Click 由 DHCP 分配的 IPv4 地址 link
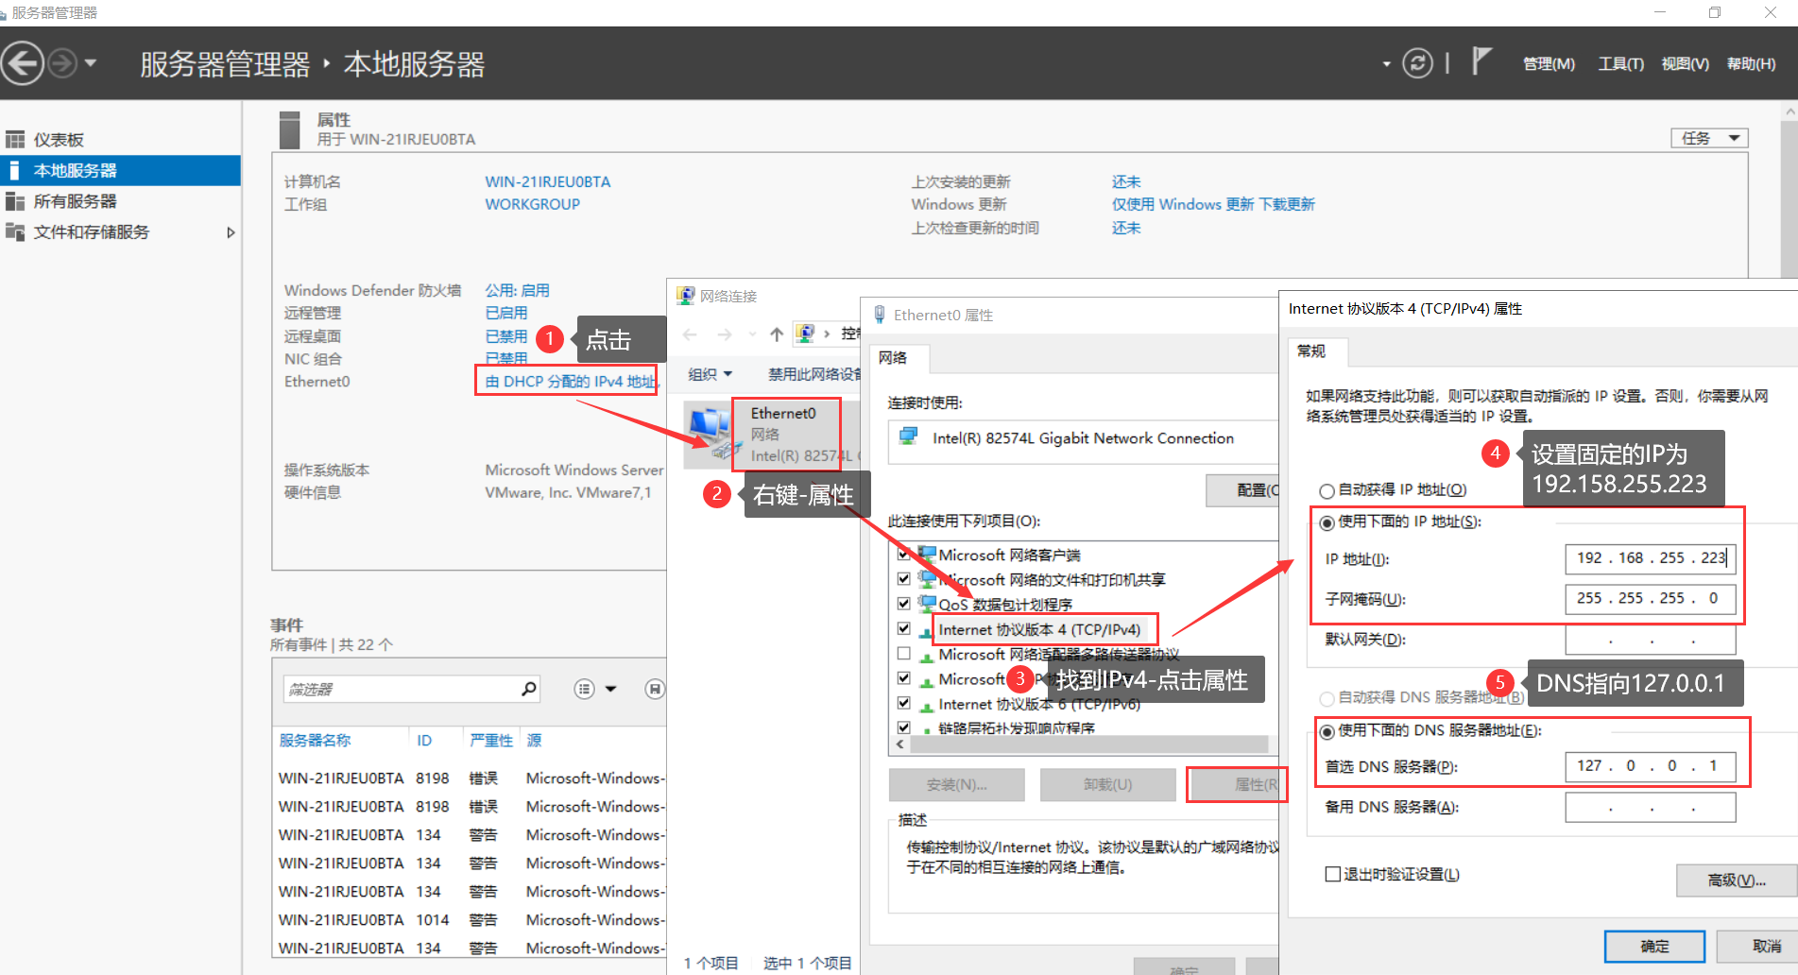Viewport: 1798px width, 975px height. click(x=571, y=382)
